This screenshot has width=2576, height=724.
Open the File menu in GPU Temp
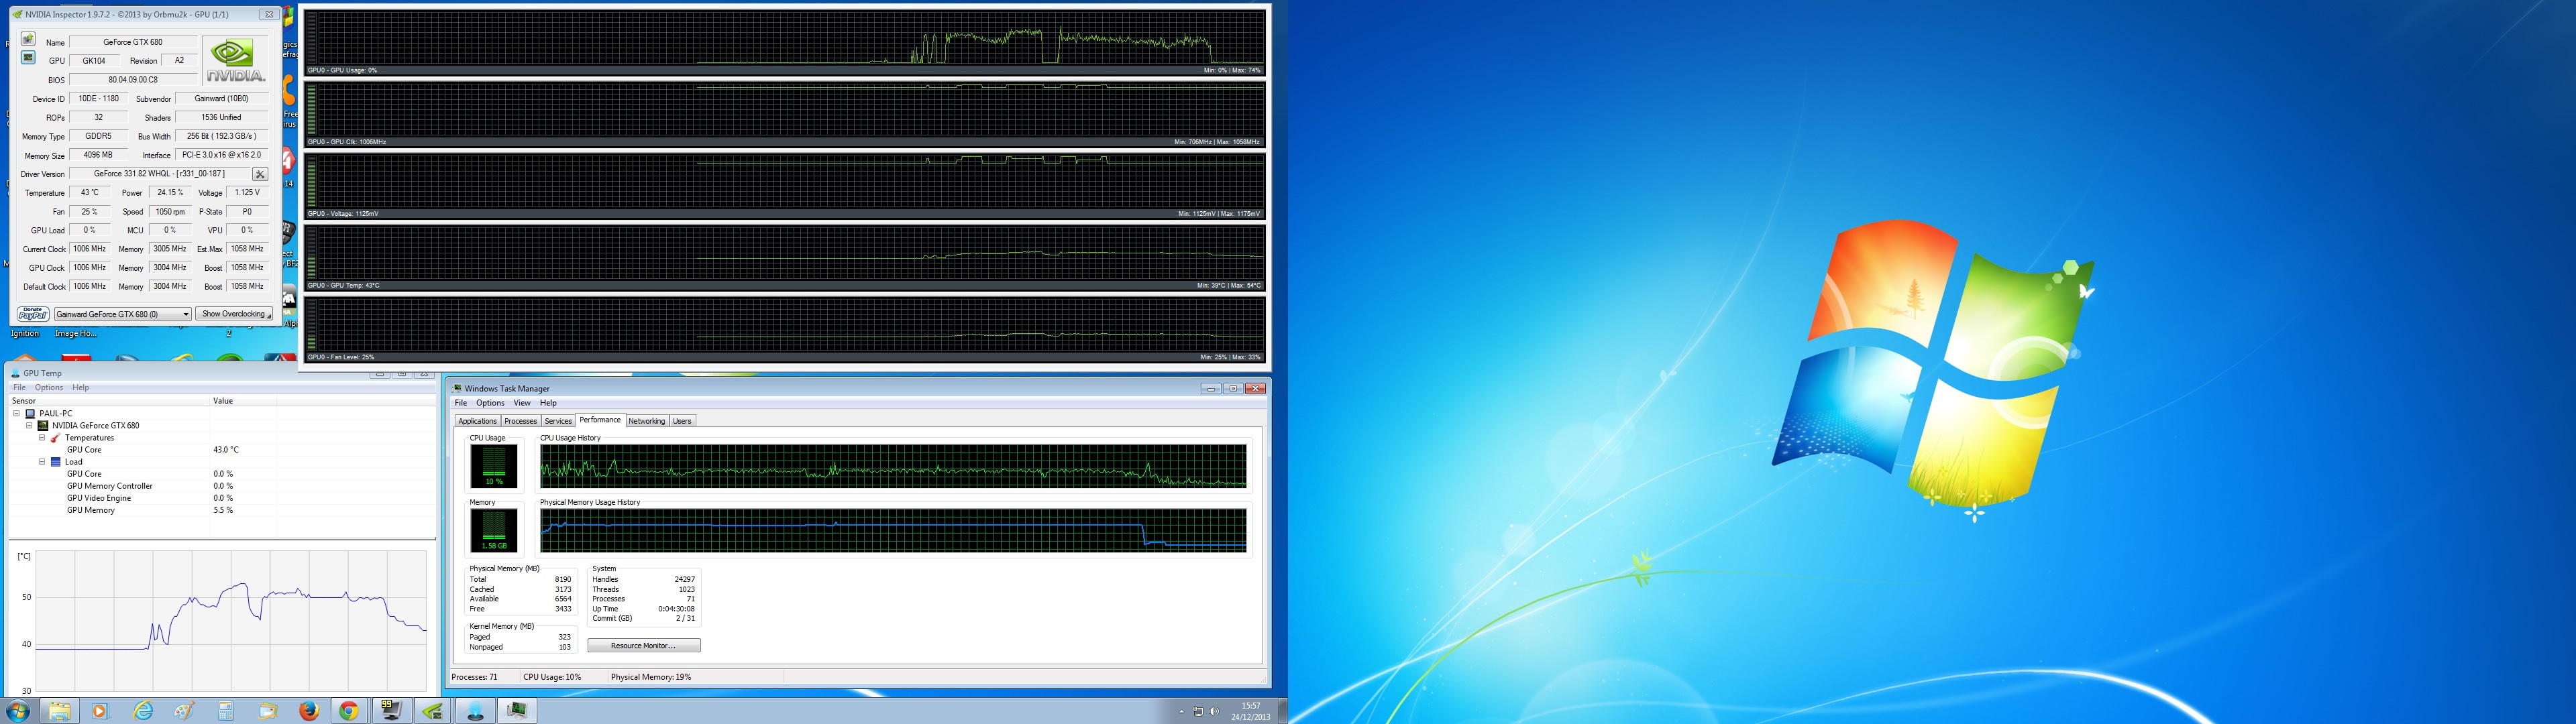click(x=19, y=388)
